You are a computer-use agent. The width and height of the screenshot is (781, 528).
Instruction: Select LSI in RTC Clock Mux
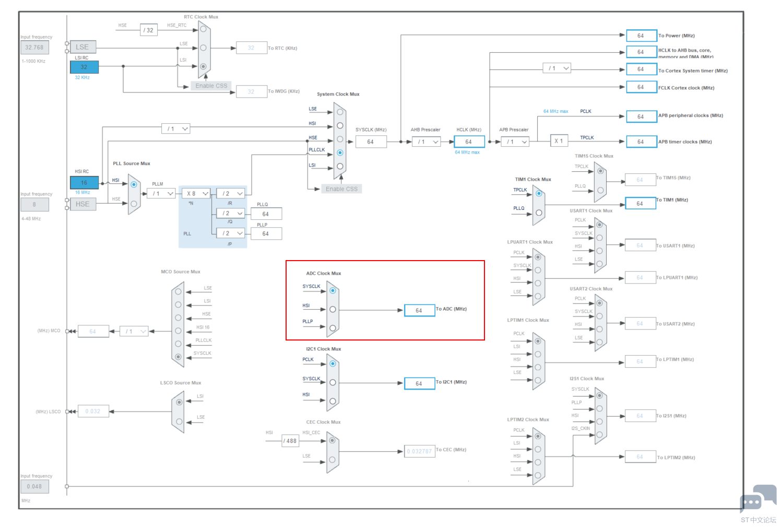pyautogui.click(x=203, y=66)
